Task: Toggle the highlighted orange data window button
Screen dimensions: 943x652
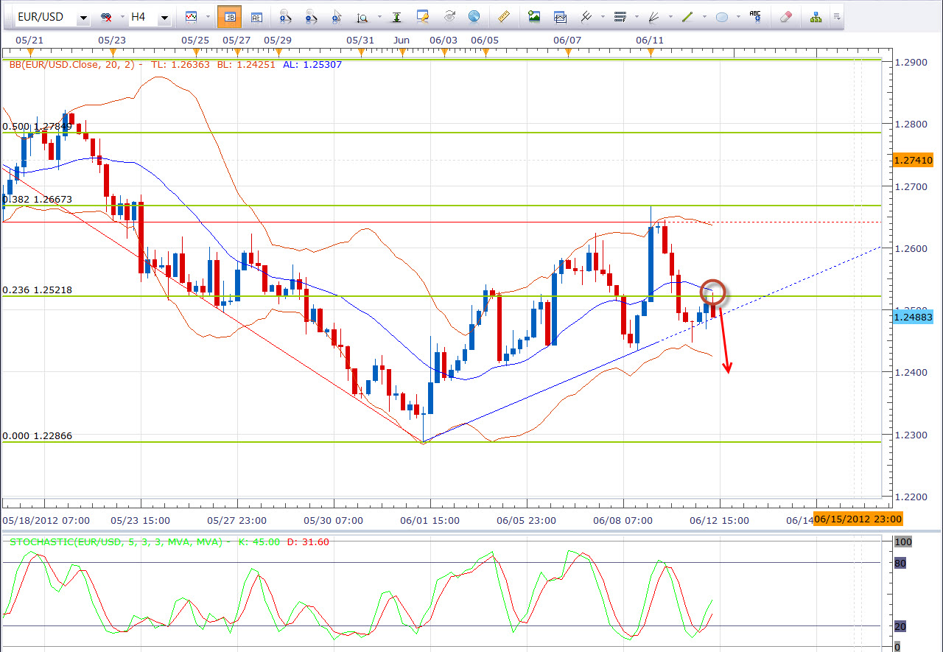Action: (230, 16)
